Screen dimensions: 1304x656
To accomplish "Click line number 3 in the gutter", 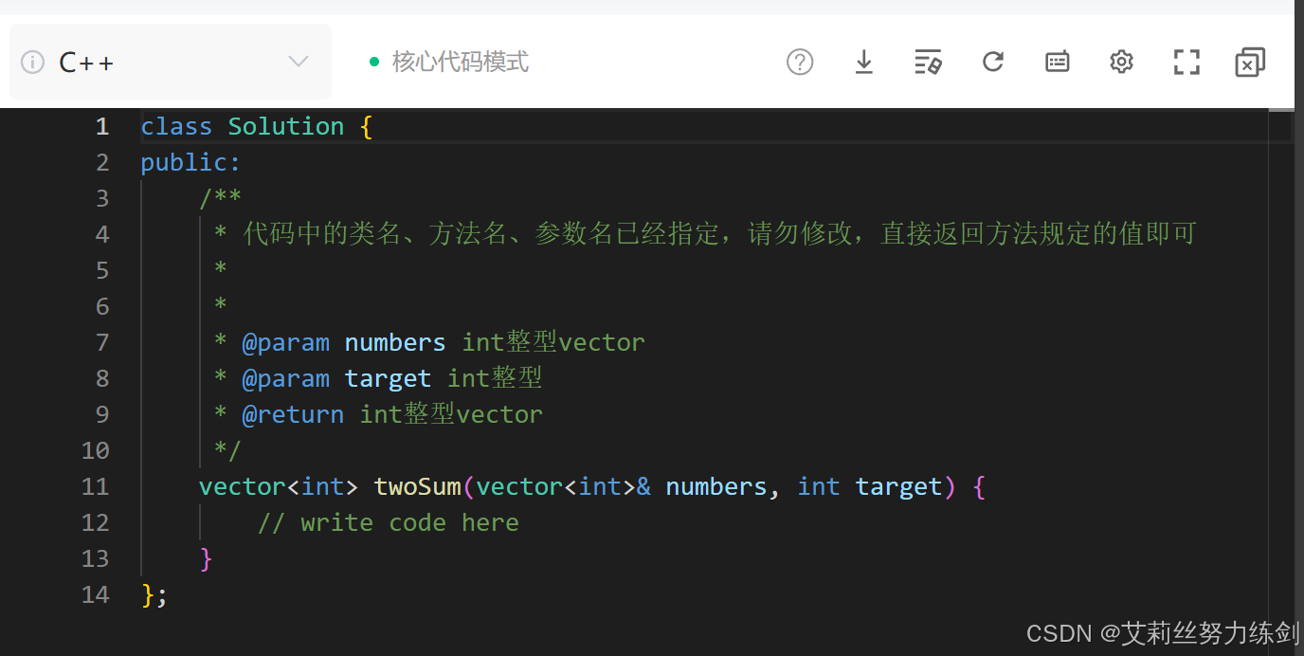I will (102, 198).
